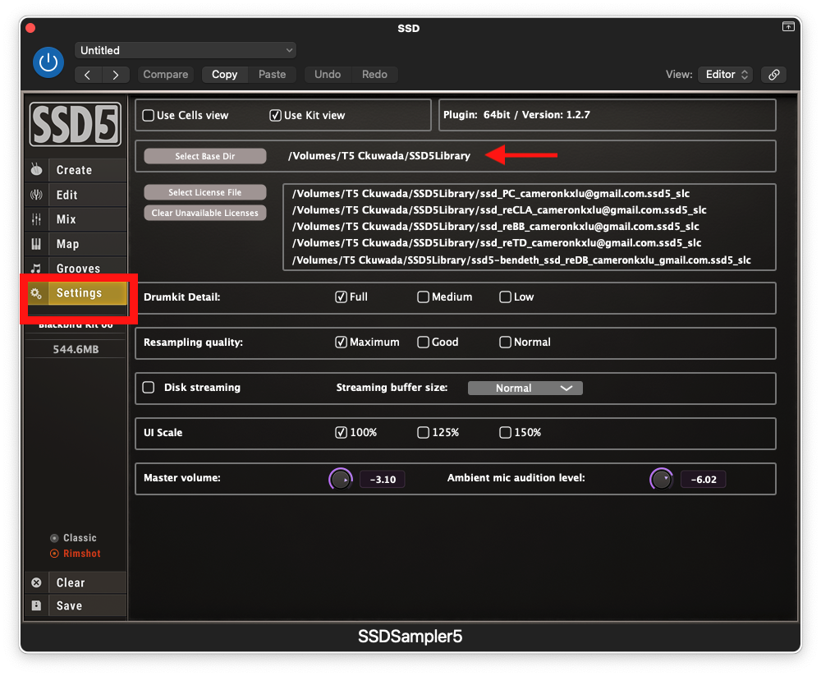Click the Save disk icon
The image size is (821, 676).
pos(36,606)
